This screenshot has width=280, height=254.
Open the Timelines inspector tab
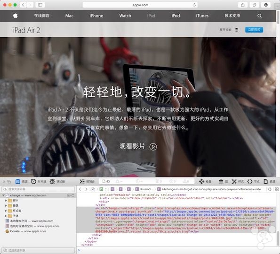click(39, 181)
